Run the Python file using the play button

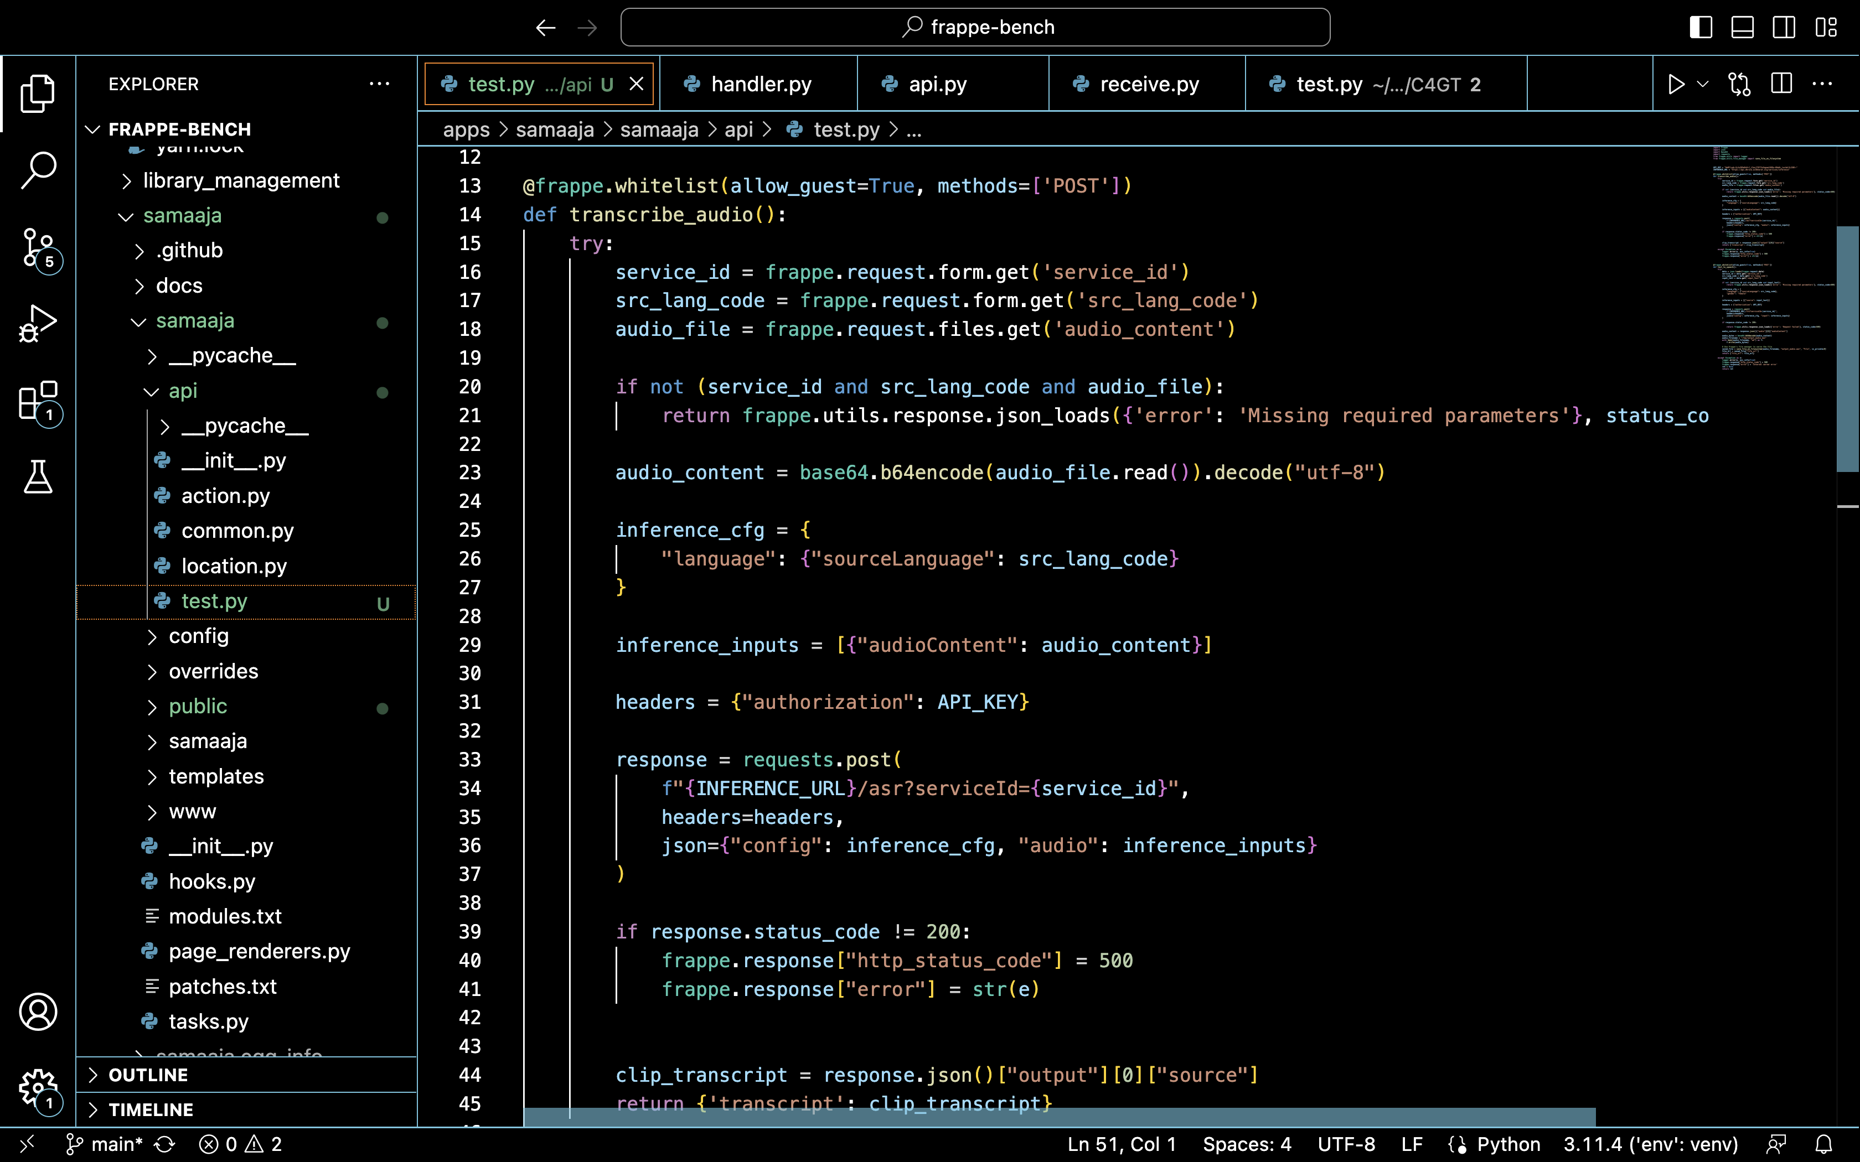click(x=1676, y=85)
